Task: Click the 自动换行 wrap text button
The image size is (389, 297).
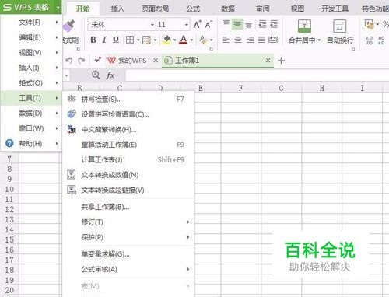Action: click(x=340, y=33)
